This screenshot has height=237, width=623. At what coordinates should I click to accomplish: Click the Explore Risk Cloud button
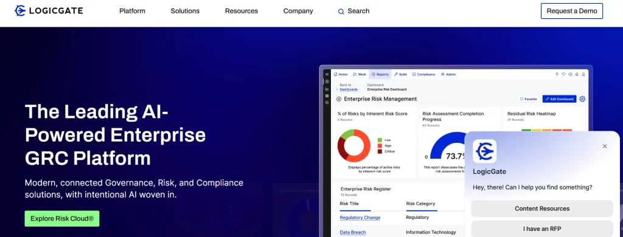click(x=62, y=218)
